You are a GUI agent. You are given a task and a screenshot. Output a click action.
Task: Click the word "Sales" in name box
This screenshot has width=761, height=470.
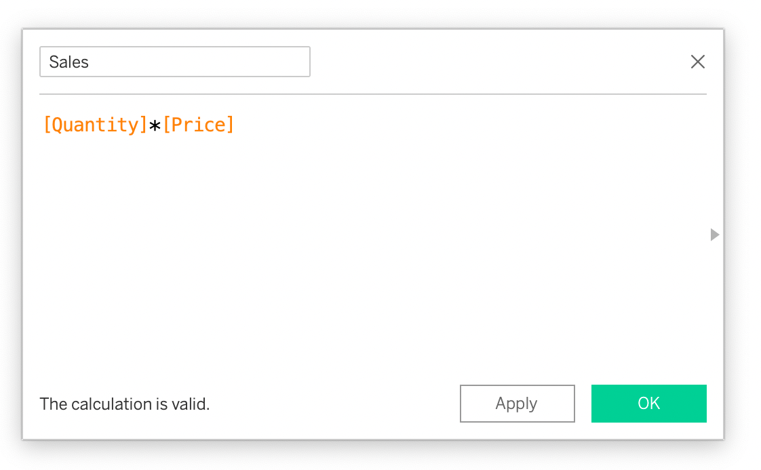coord(69,62)
